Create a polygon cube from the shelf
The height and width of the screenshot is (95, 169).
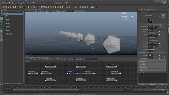coord(6,7)
